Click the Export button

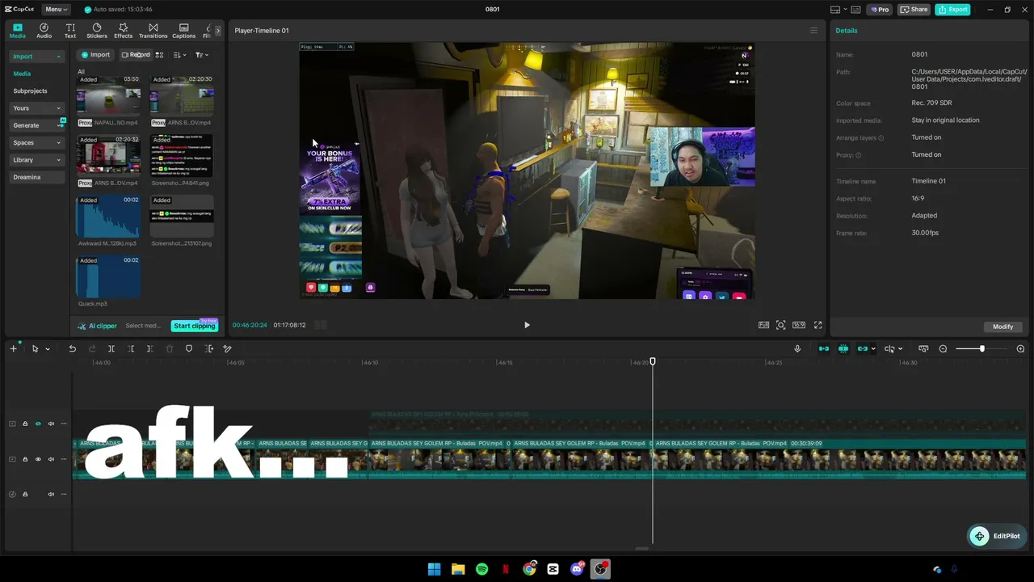point(953,9)
